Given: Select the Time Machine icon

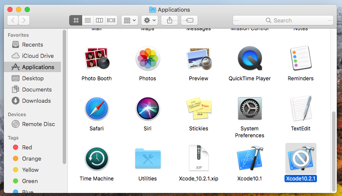Looking at the screenshot, I should [96, 158].
